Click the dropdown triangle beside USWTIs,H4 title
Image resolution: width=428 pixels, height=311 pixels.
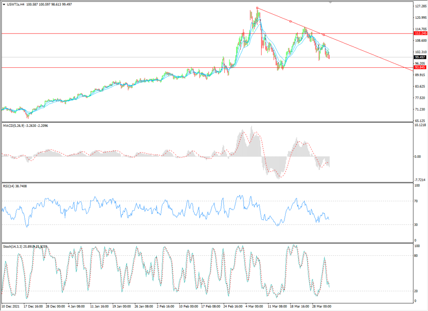[x=4, y=5]
